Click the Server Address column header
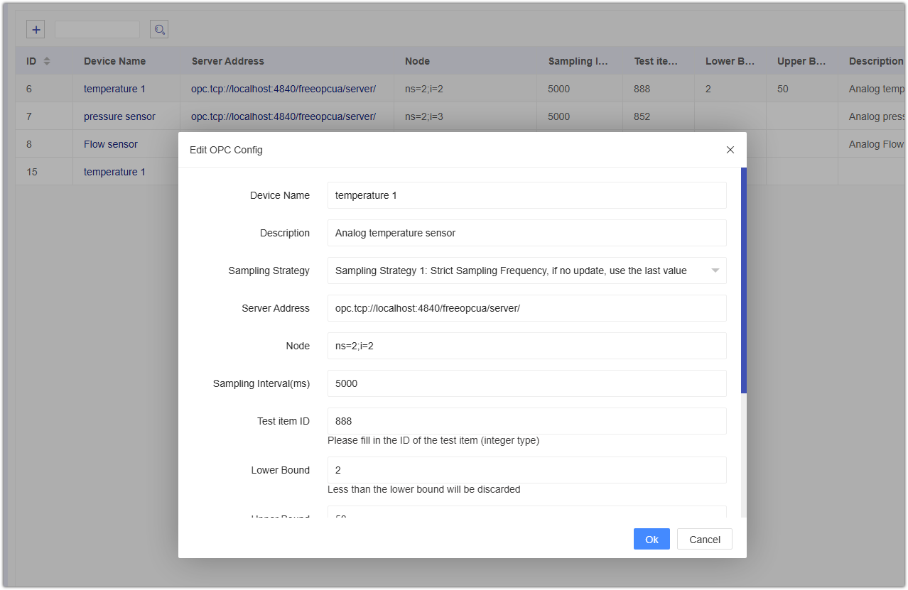The image size is (908, 590). click(227, 61)
